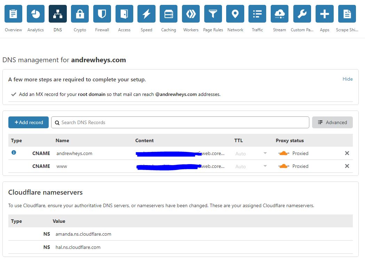The width and height of the screenshot is (365, 260).
Task: Open the Overview clipboard icon
Action: [x=13, y=14]
